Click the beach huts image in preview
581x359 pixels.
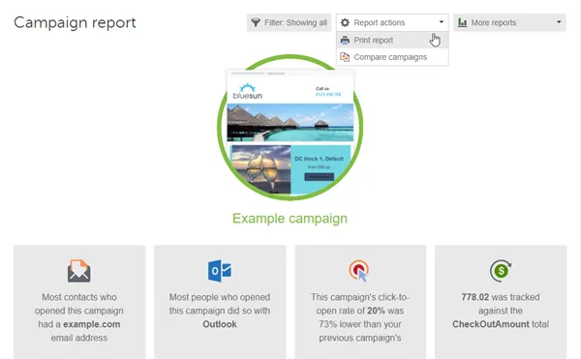tap(290, 123)
